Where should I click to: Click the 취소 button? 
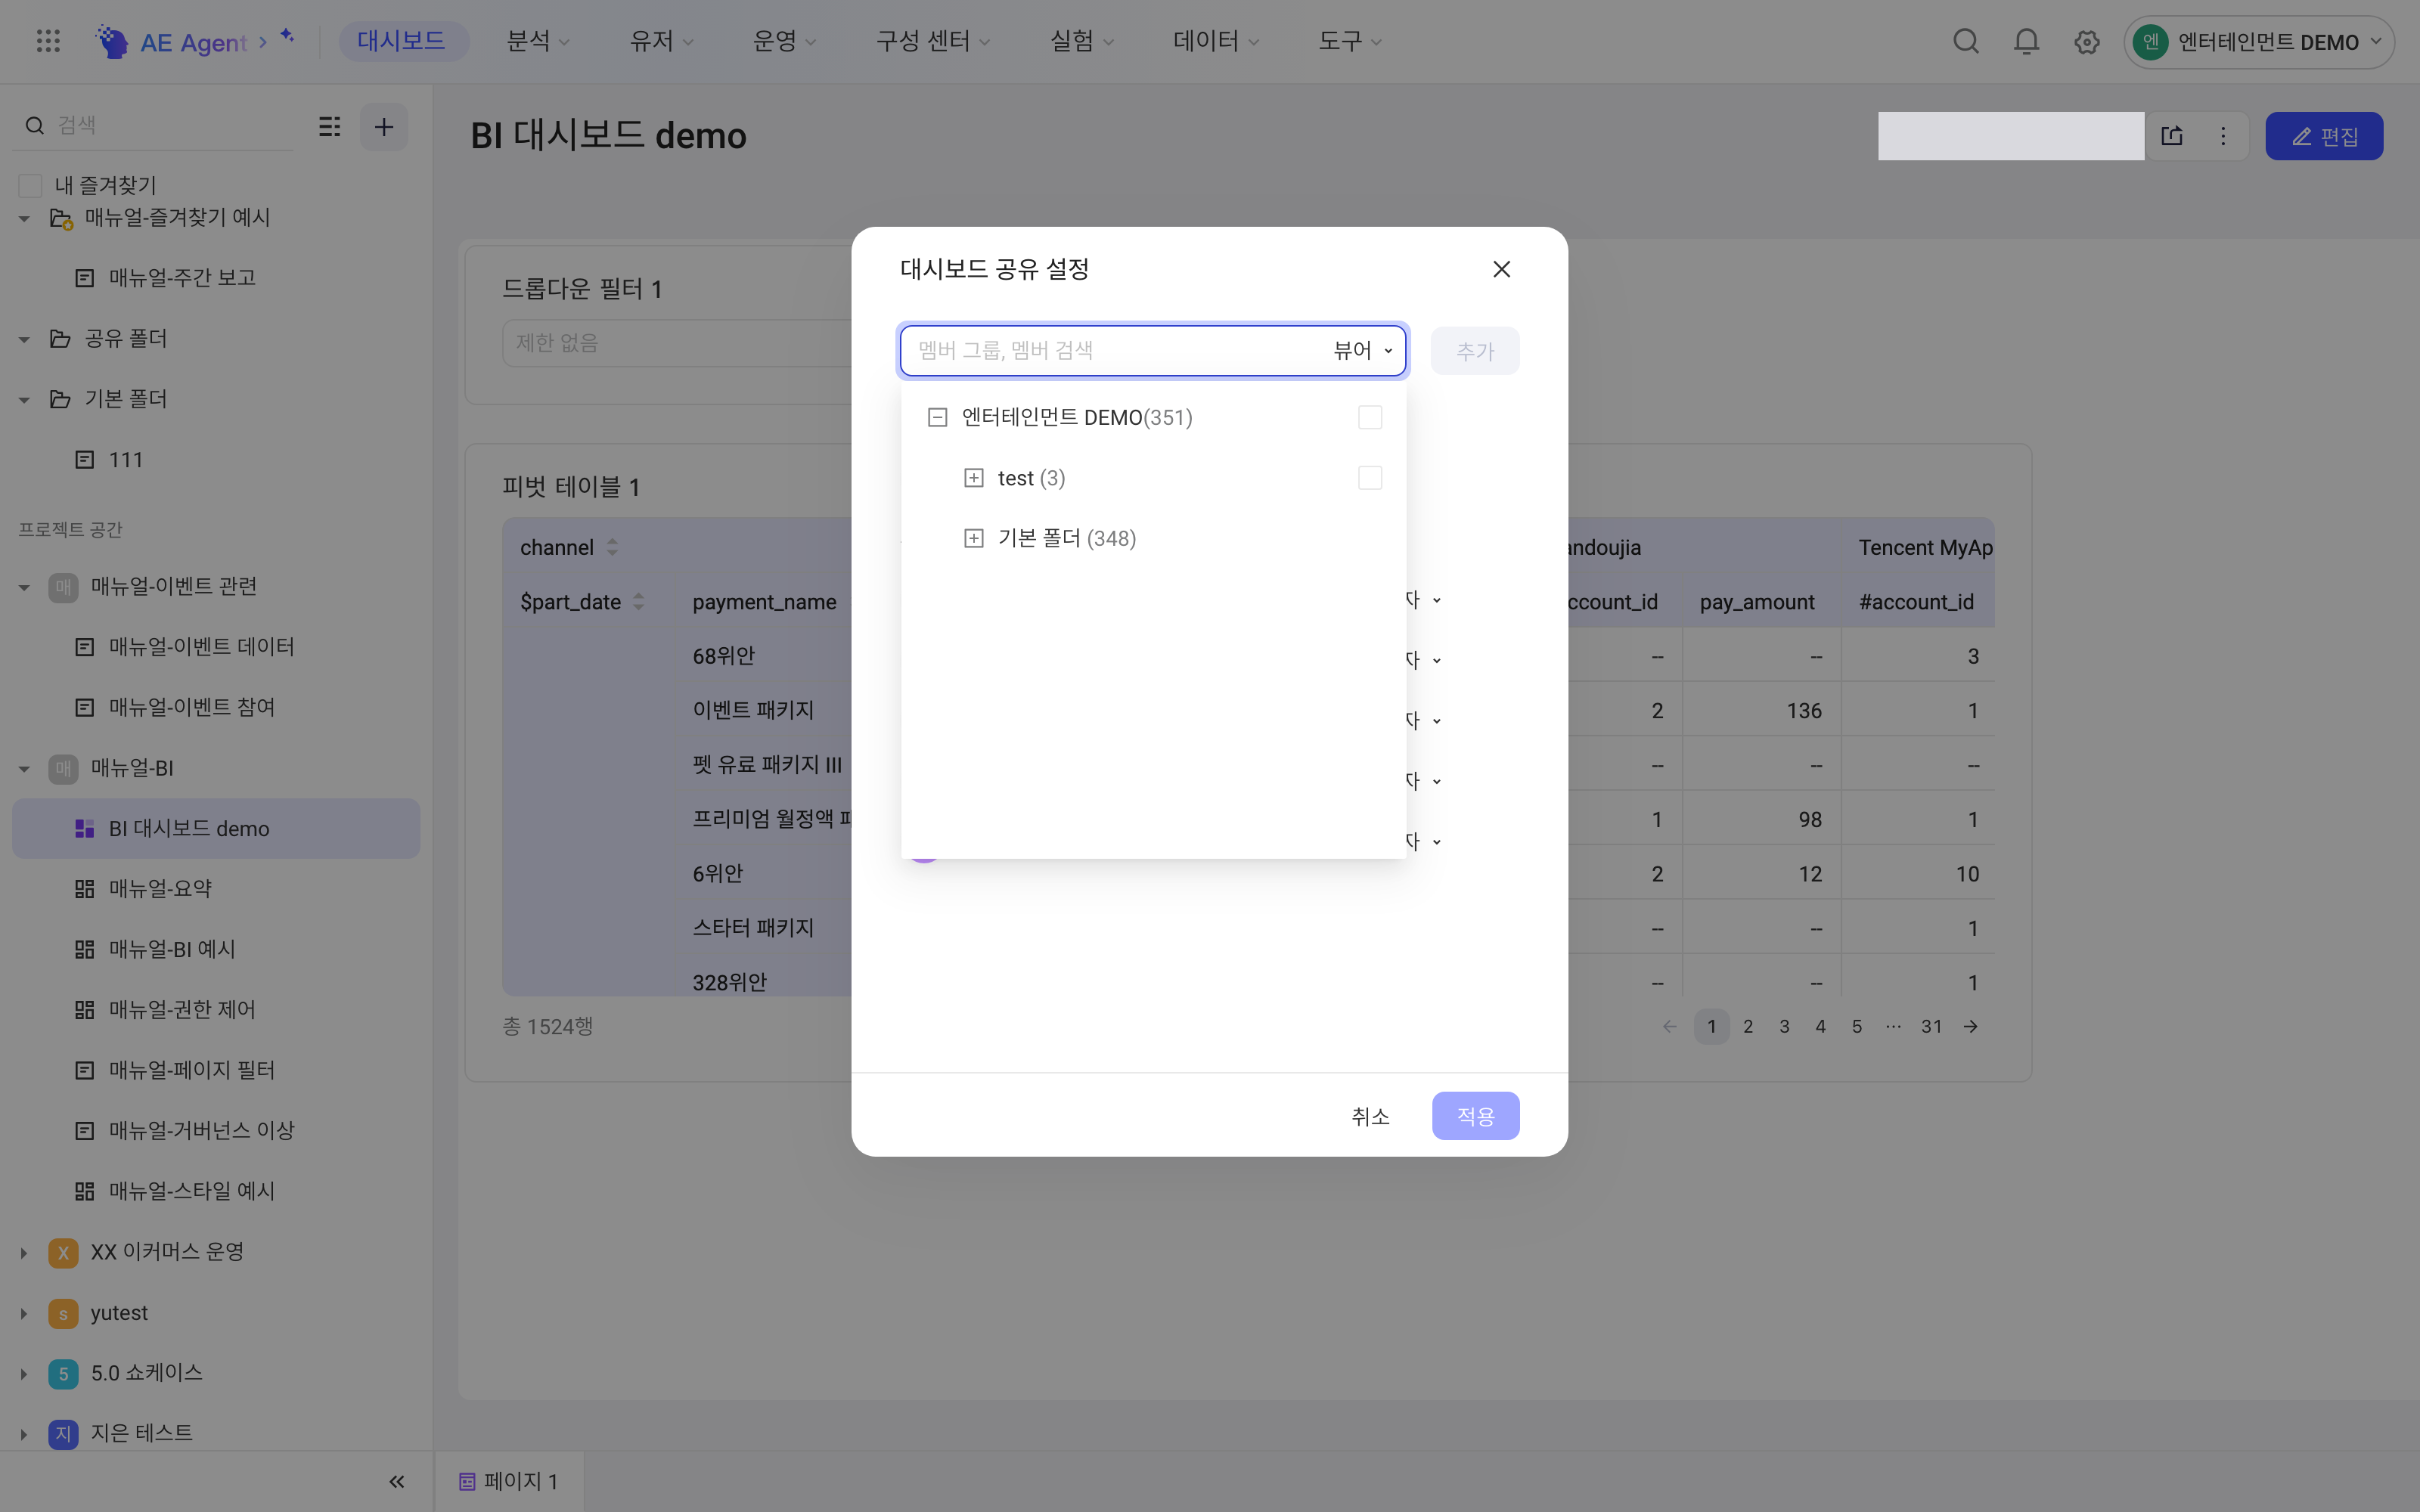tap(1370, 1116)
